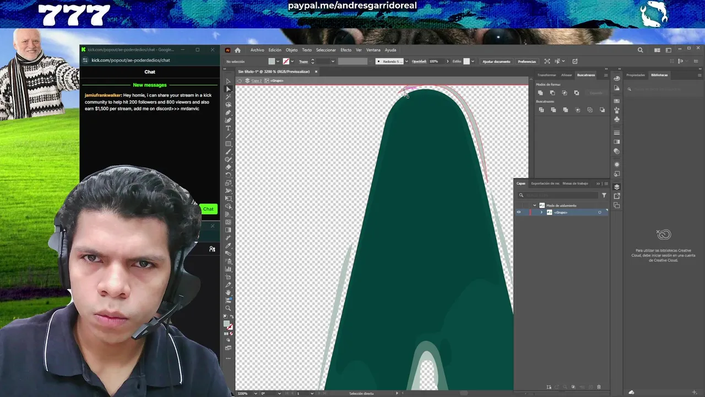705x397 pixels.
Task: Click the Expandir button in Buscatrazos panel
Action: pyautogui.click(x=596, y=93)
